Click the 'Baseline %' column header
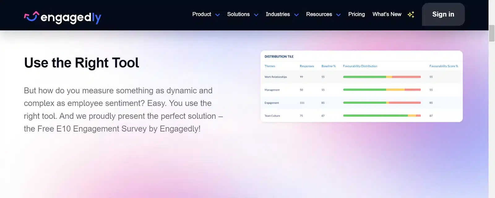The width and height of the screenshot is (495, 198). tap(329, 66)
